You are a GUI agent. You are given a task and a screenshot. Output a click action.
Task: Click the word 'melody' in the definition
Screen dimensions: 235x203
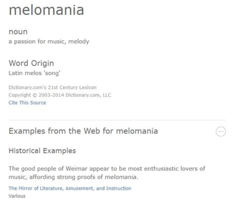[x=79, y=42]
